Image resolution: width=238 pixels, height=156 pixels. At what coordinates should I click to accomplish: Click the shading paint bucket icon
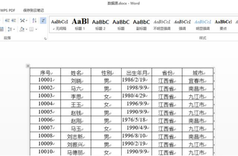(22, 29)
